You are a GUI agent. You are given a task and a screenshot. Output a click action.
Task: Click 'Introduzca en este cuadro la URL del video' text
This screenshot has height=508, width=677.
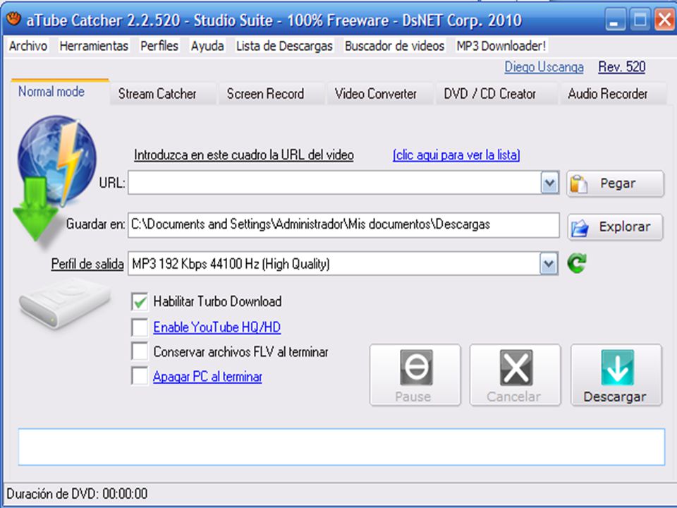(x=244, y=155)
